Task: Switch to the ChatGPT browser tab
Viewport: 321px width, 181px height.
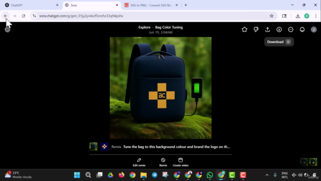Action: point(31,5)
